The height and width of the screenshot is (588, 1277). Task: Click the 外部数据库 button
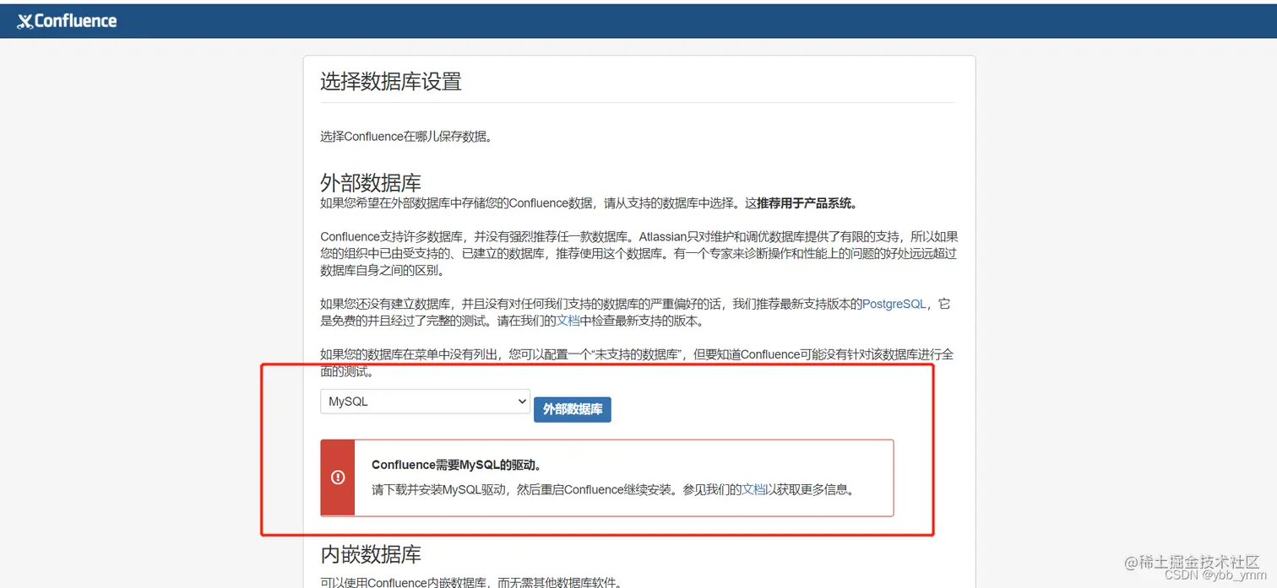[x=573, y=409]
